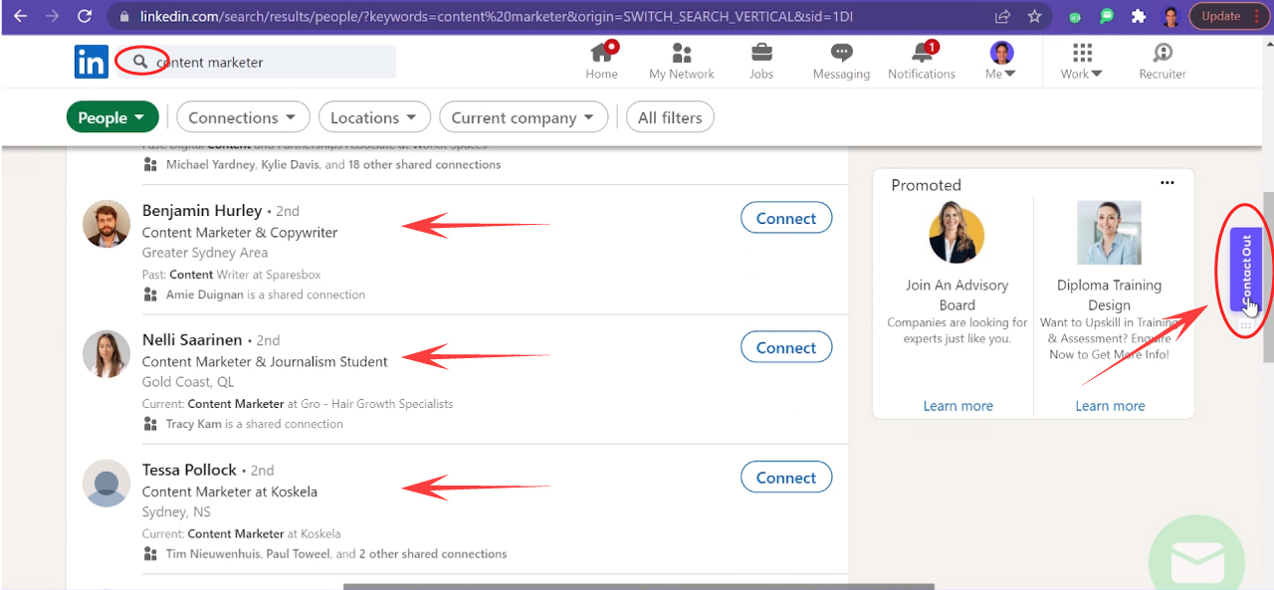Open the Recruiter icon

1163,53
